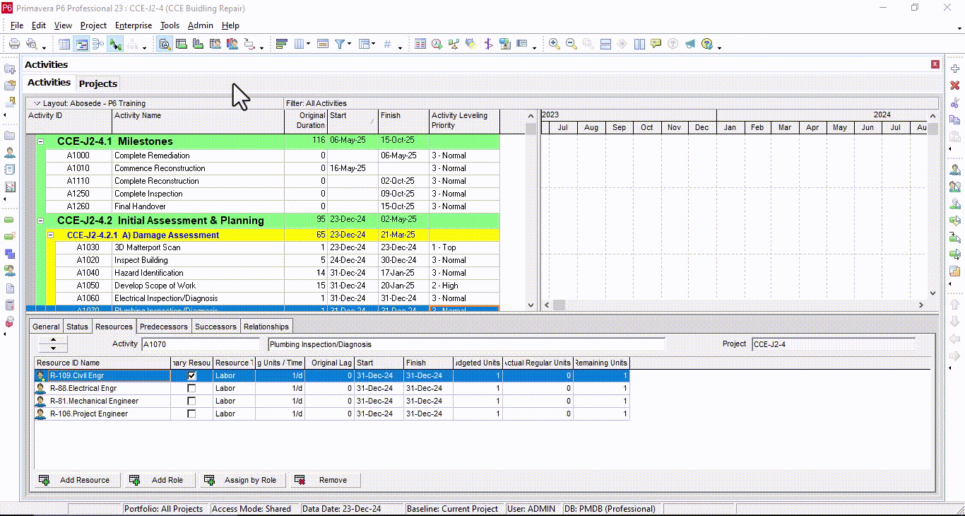
Task: Collapse the CCE-J2-4.1 Milestones group
Action: [40, 141]
